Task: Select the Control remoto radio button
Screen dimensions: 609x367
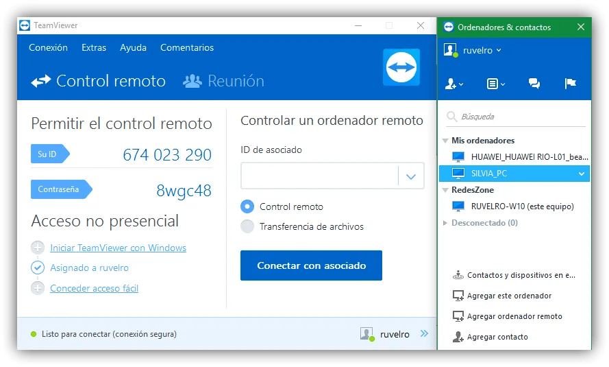Action: [x=247, y=206]
